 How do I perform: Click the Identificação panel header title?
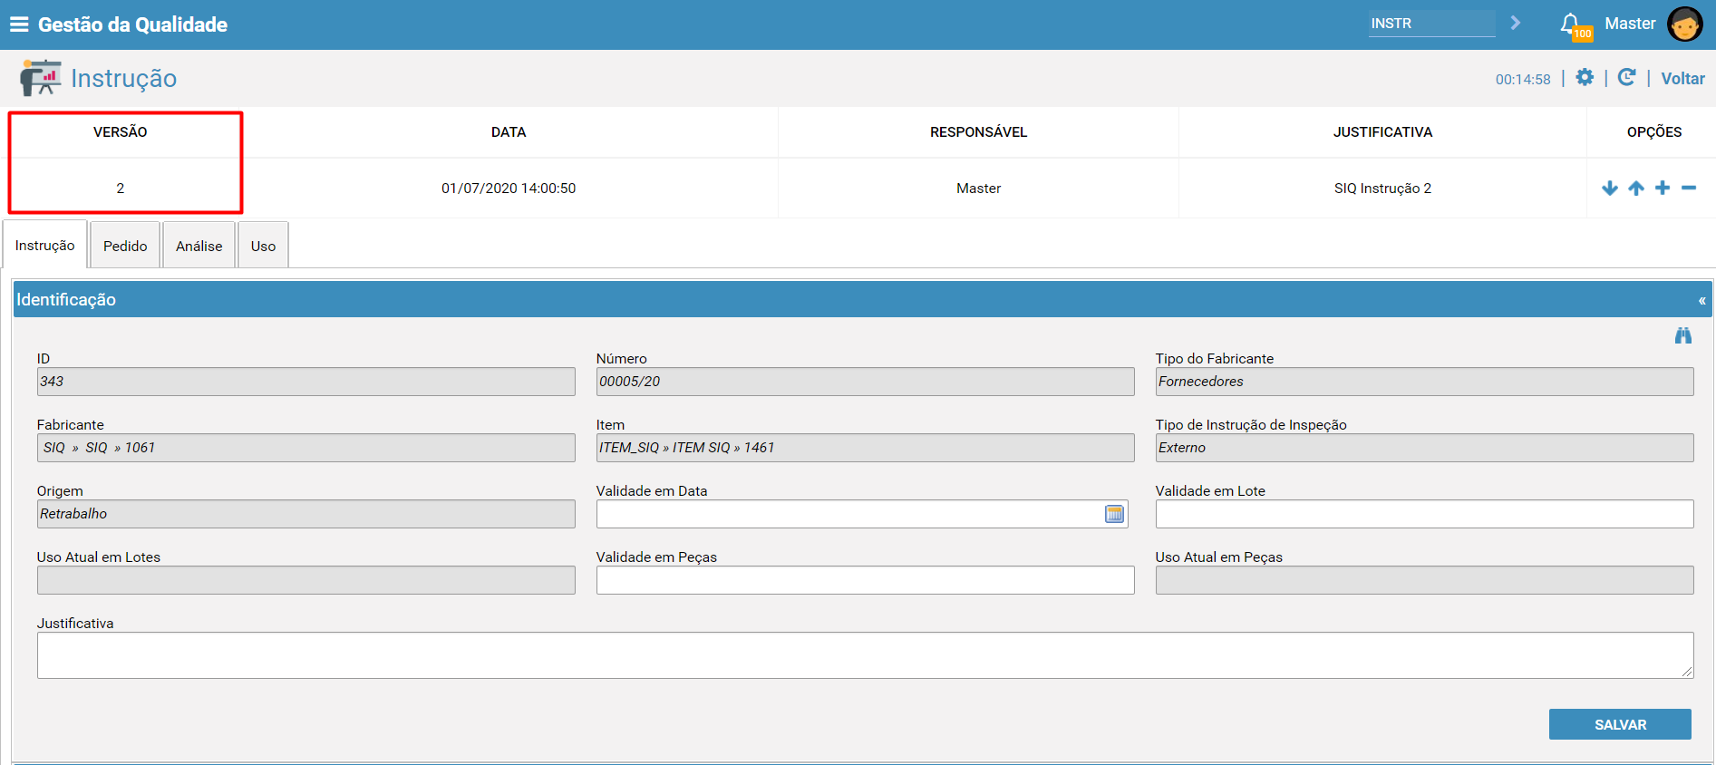[66, 299]
